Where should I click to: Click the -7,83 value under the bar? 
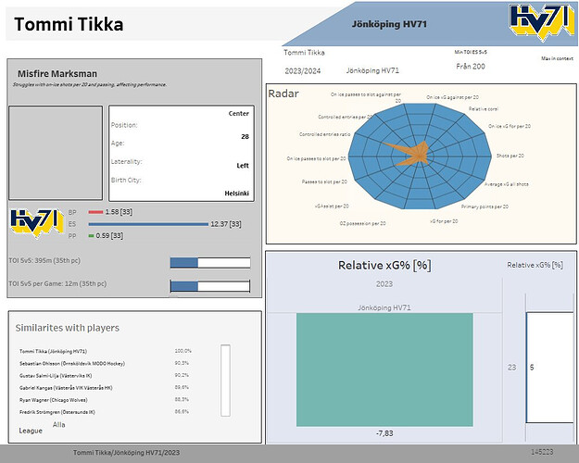(384, 433)
